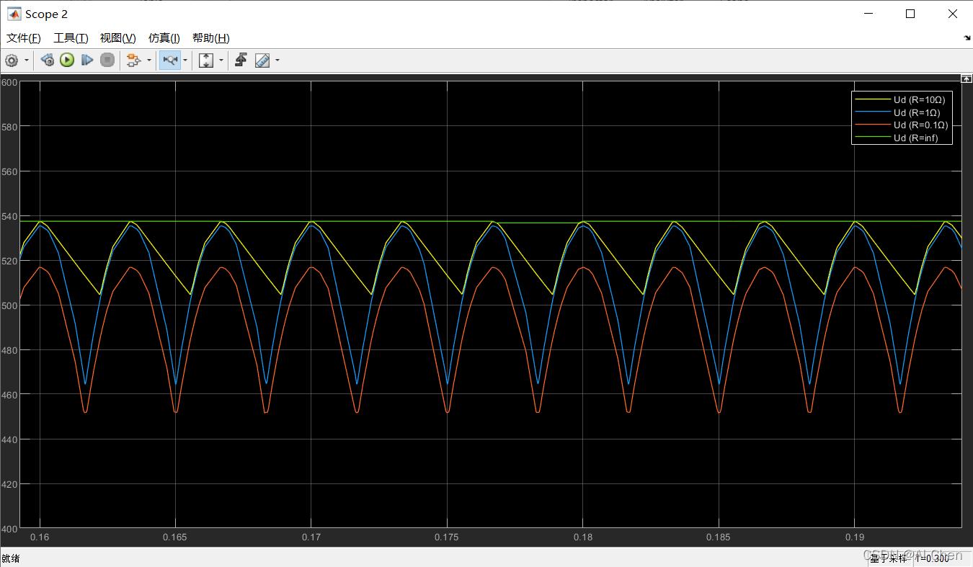This screenshot has width=973, height=567.
Task: Click the highlight Simulink block icon
Action: (133, 61)
